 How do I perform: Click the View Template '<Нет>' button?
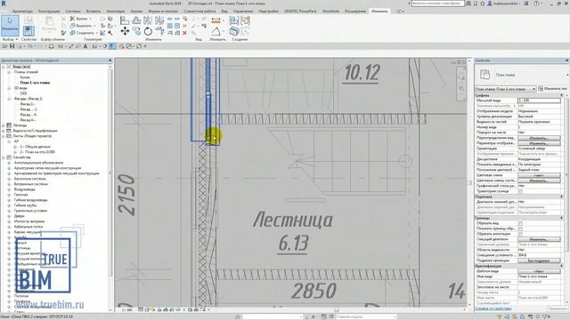[539, 271]
